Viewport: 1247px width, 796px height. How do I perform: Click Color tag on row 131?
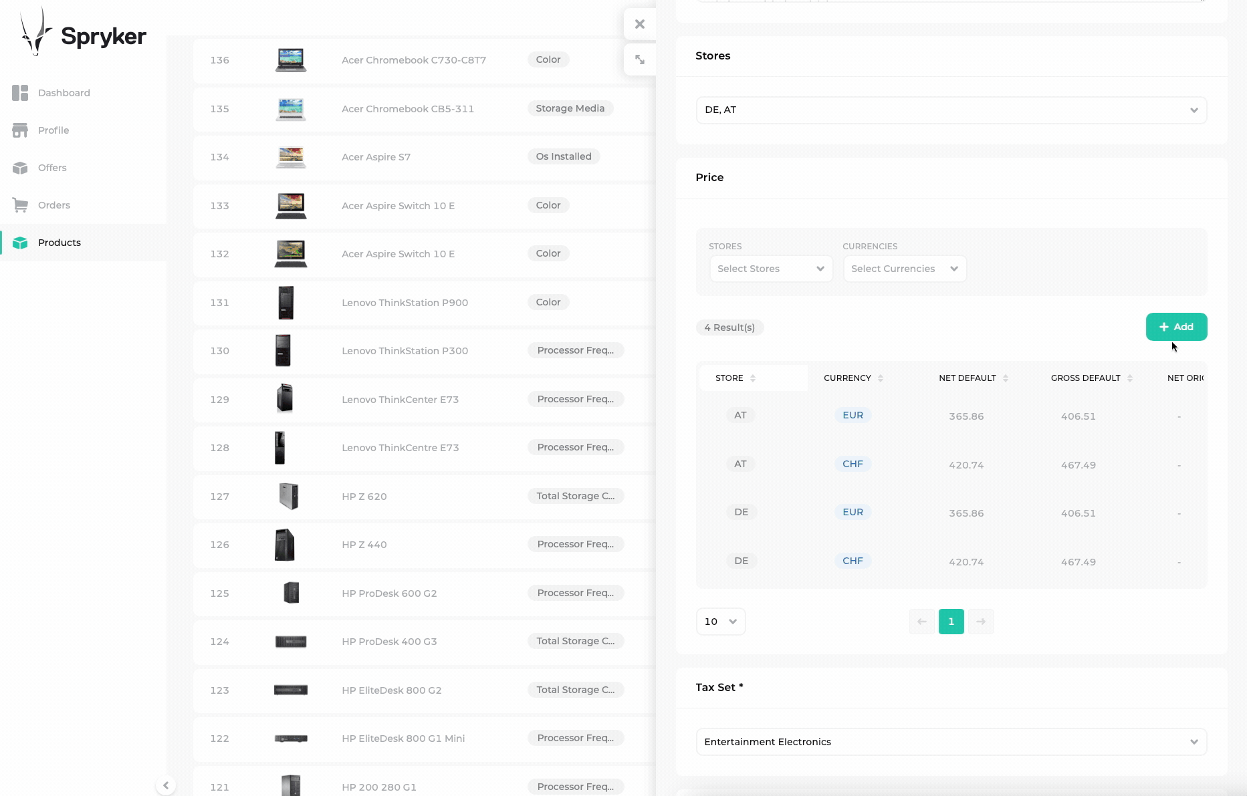pos(548,302)
